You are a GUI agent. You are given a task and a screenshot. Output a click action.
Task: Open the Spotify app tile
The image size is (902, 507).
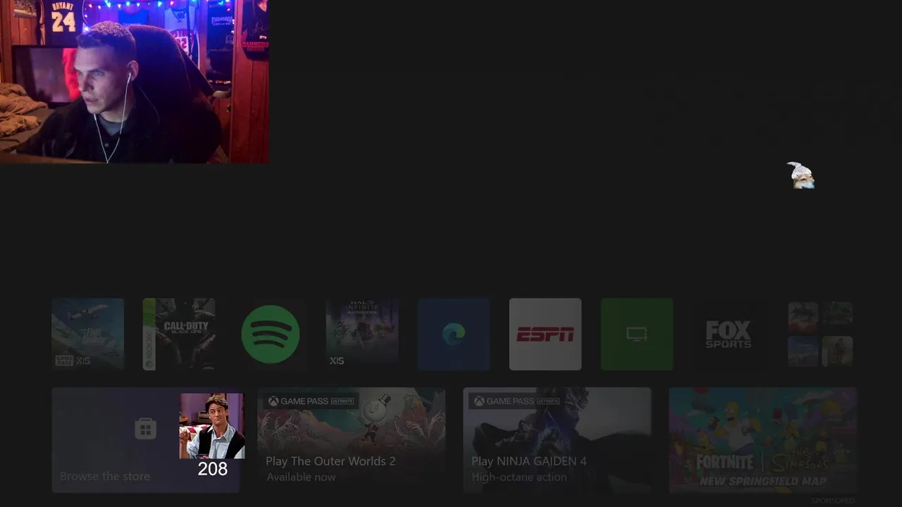point(271,334)
